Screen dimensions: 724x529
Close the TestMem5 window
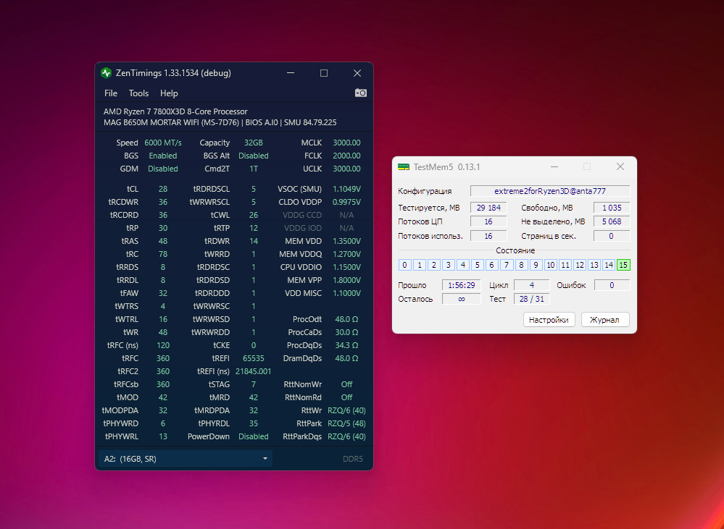click(x=620, y=167)
